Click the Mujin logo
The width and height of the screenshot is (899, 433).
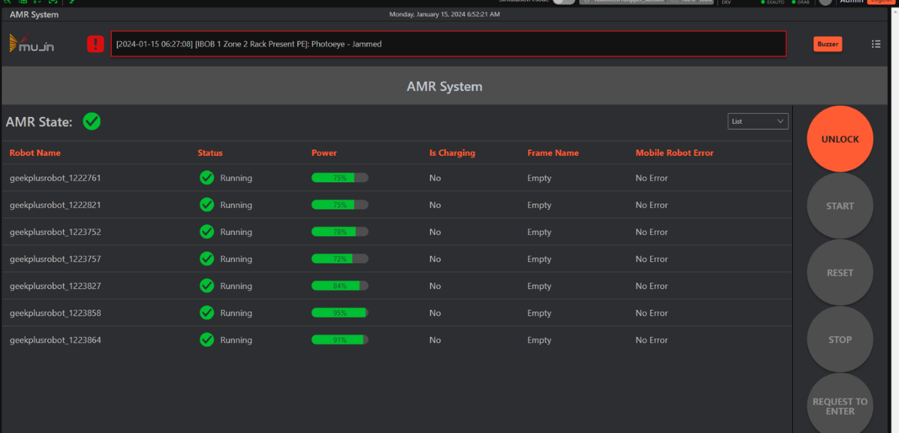click(x=31, y=43)
